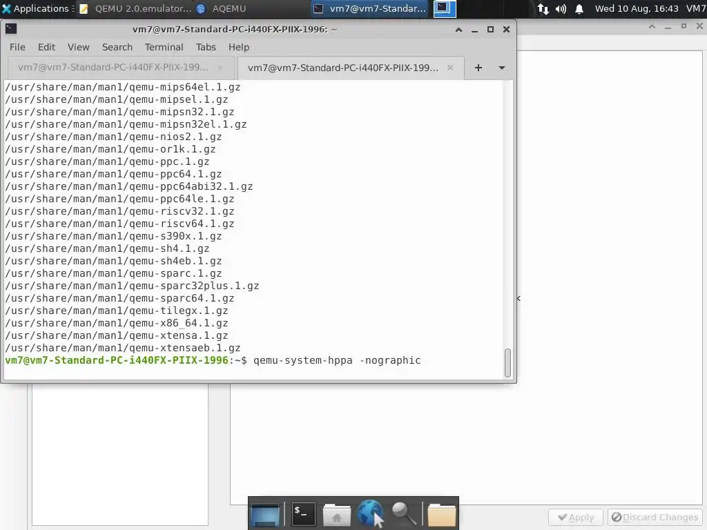Click the roll-up arrow in terminal title bar

click(458, 29)
